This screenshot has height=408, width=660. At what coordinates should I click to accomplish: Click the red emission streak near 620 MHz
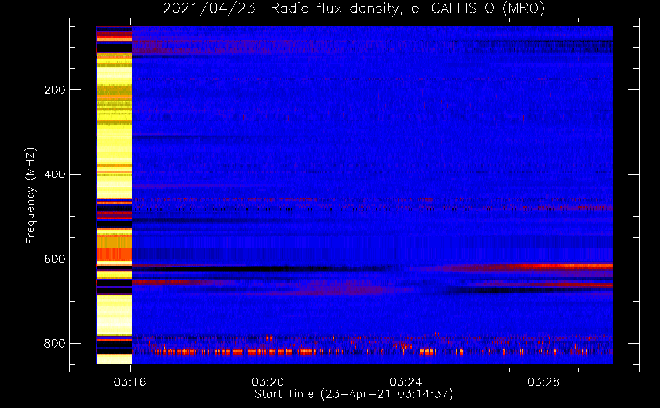tap(551, 266)
